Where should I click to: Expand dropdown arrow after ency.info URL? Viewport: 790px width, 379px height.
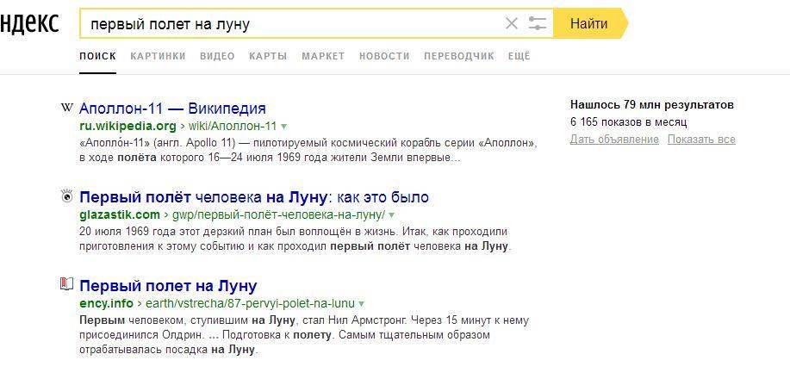tap(362, 304)
